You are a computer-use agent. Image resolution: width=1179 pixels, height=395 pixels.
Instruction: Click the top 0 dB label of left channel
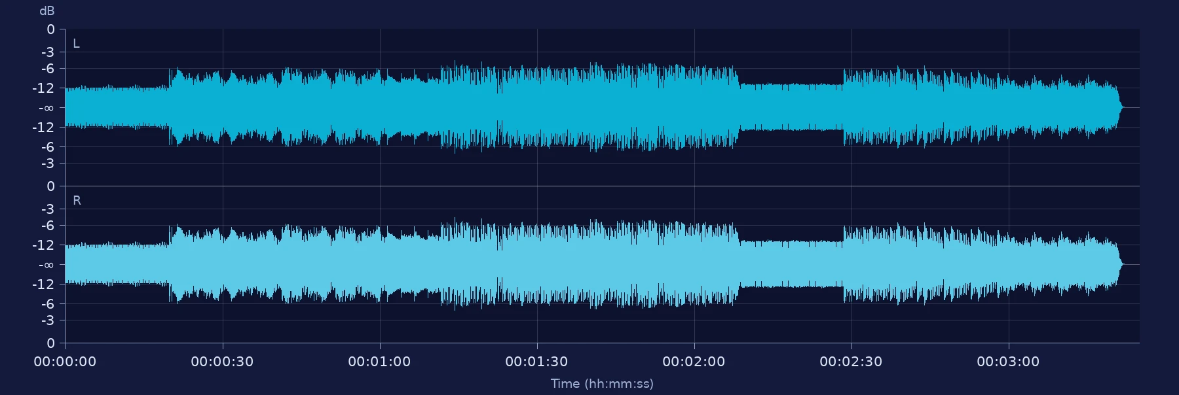pos(50,29)
